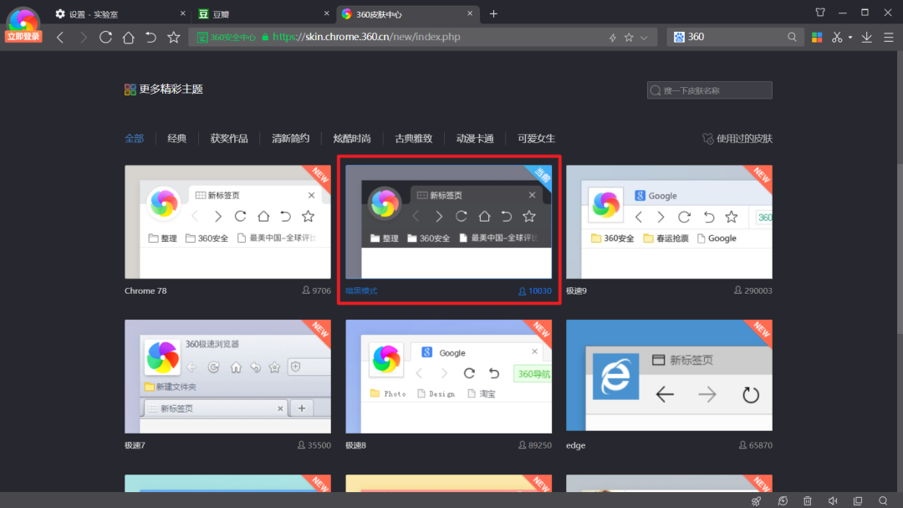This screenshot has height=508, width=903.
Task: Click the search magnifier in 360 box
Action: tap(792, 37)
